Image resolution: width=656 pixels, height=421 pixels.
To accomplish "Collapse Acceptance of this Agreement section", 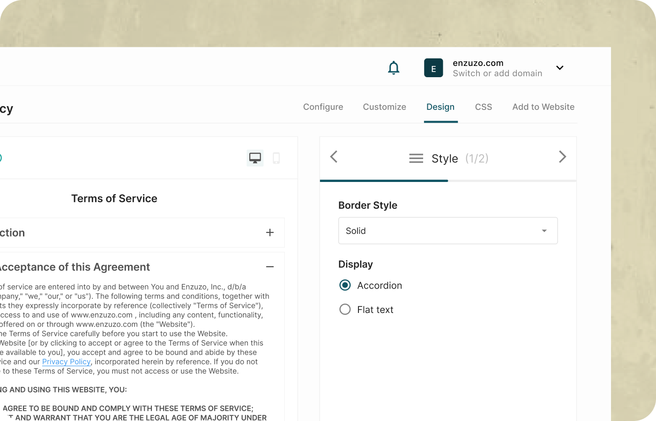I will (x=270, y=267).
